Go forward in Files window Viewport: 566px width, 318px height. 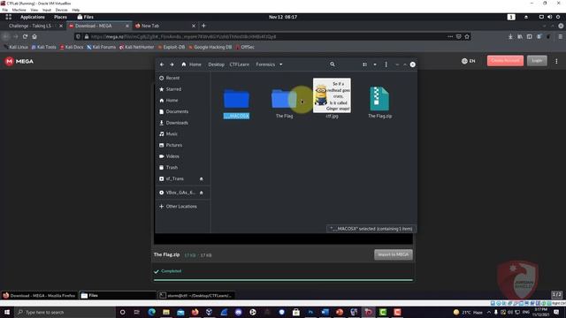[x=172, y=64]
